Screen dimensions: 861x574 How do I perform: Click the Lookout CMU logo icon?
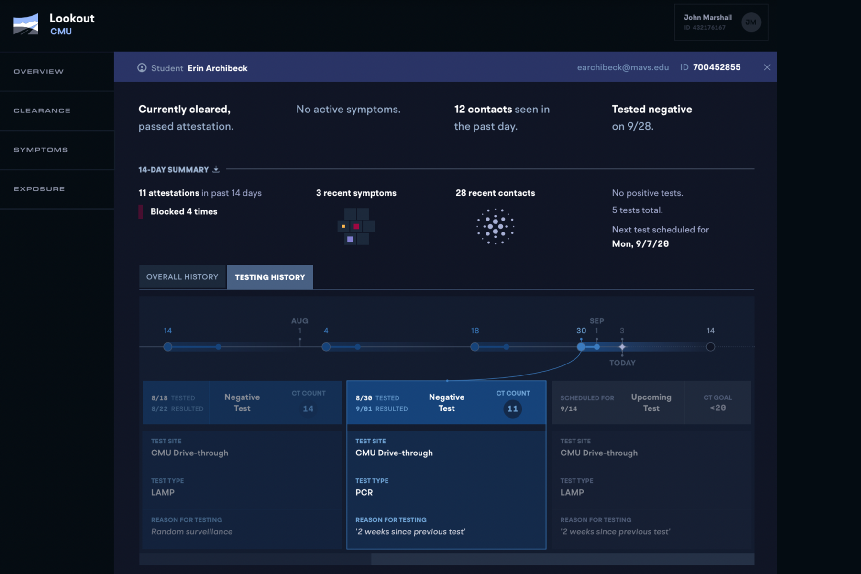click(26, 24)
